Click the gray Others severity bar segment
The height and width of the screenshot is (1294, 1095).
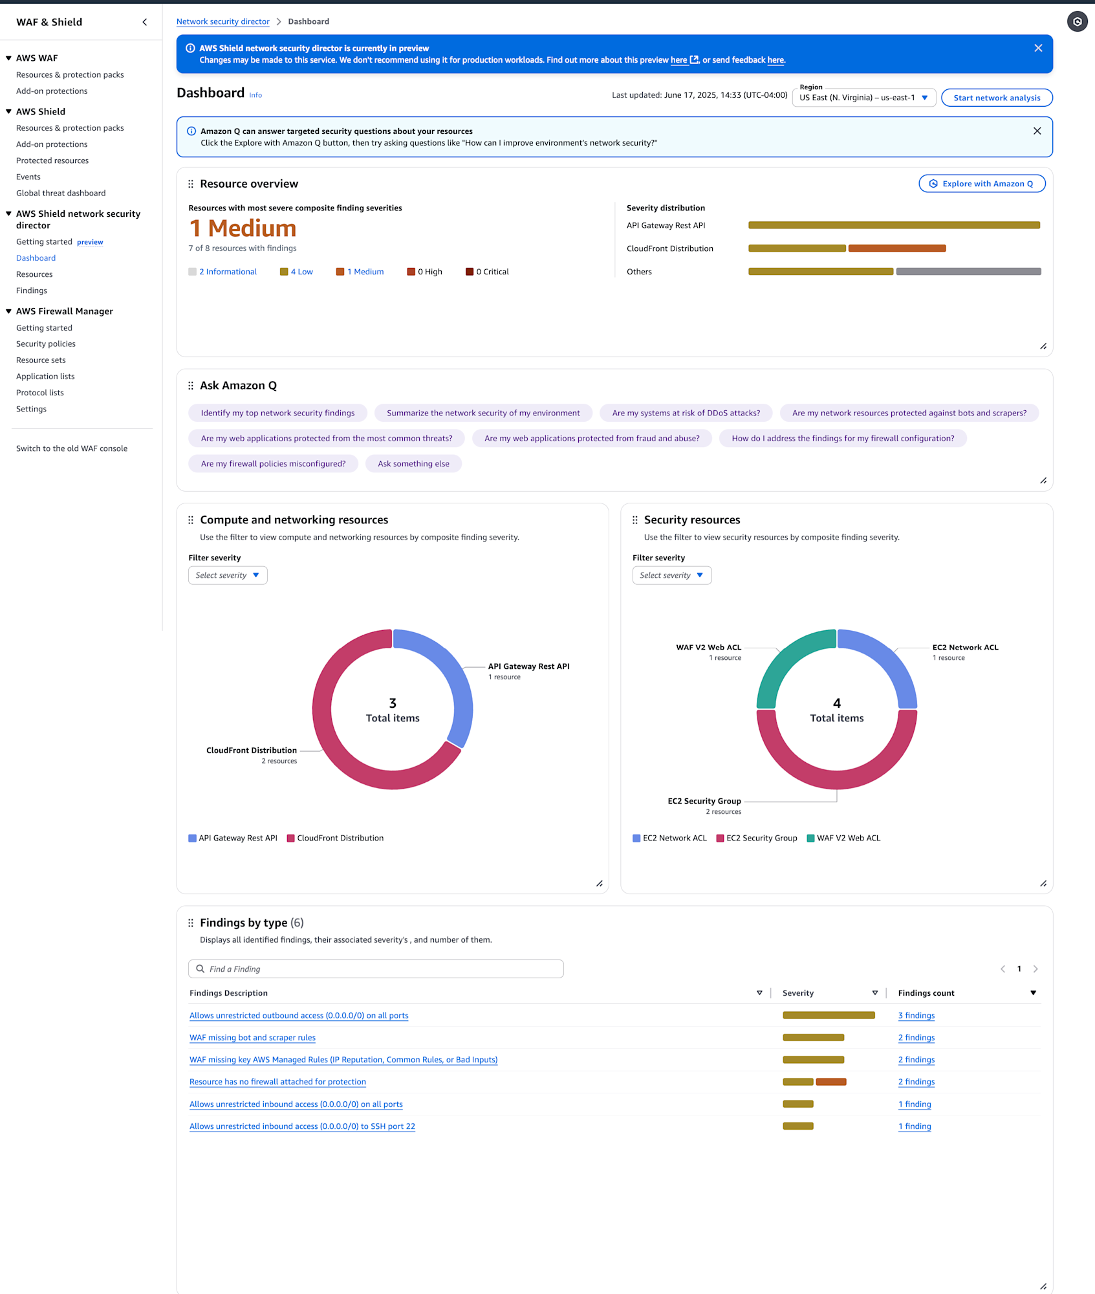(968, 272)
